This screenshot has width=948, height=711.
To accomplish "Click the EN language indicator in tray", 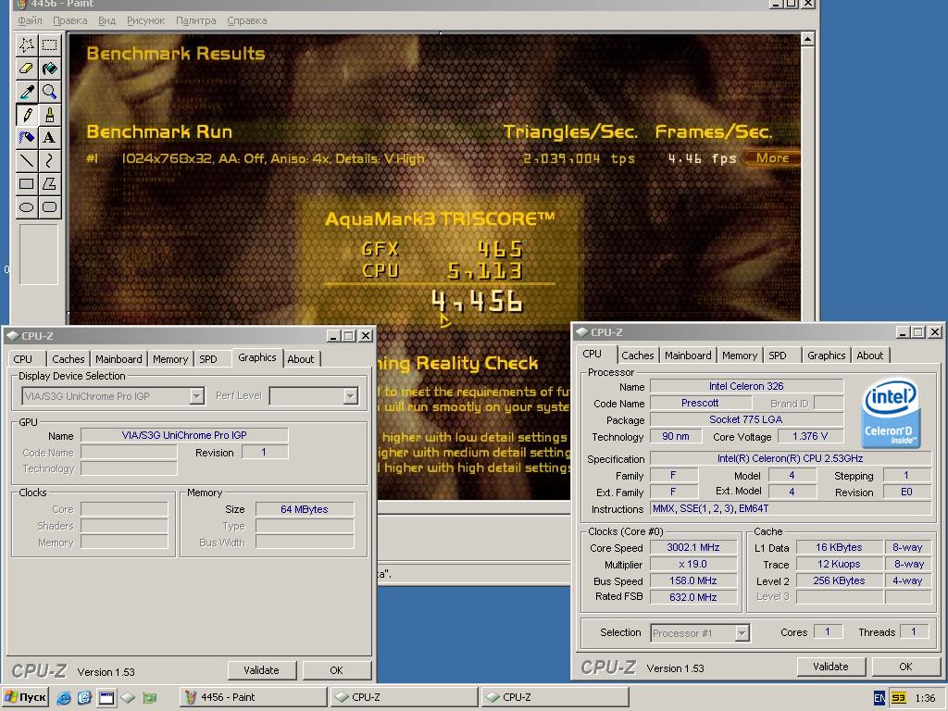I will pyautogui.click(x=879, y=698).
